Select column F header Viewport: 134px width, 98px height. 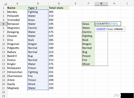click(88, 3)
